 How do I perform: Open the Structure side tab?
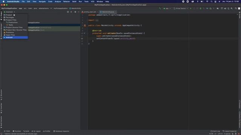tap(1, 95)
